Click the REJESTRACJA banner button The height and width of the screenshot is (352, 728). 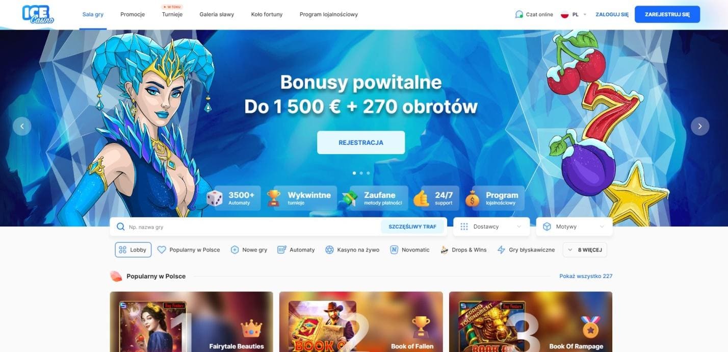click(x=361, y=142)
